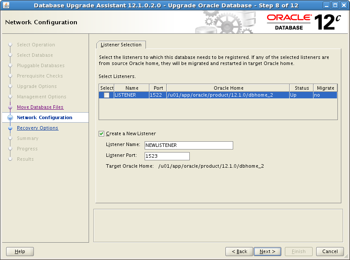Click the 'no' migrate cell
The image size is (350, 260).
(325, 95)
